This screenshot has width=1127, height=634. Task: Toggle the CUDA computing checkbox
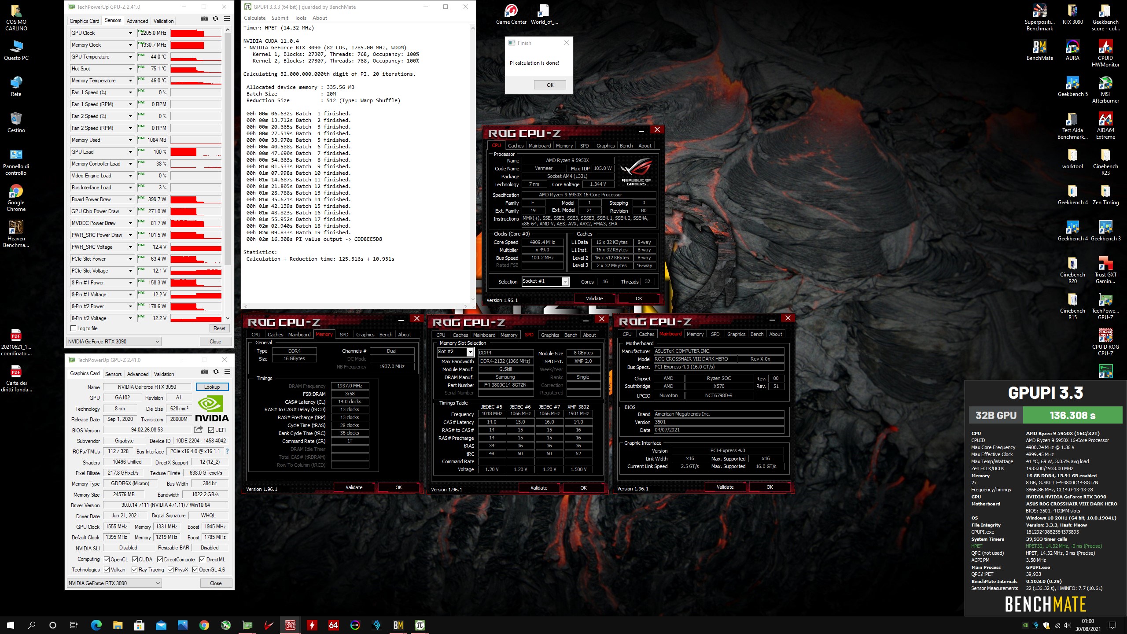tap(135, 560)
